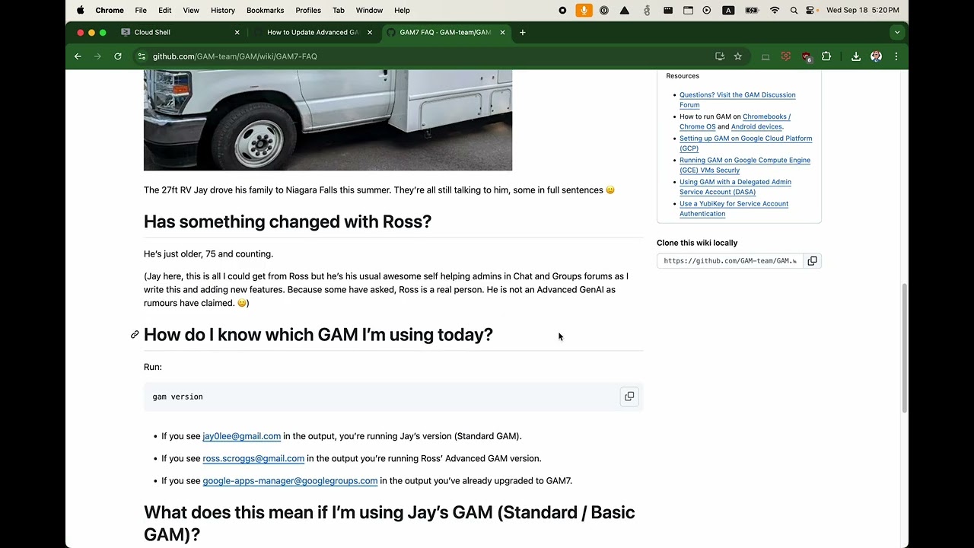The height and width of the screenshot is (548, 974).
Task: Click the RV photo
Action: (328, 120)
